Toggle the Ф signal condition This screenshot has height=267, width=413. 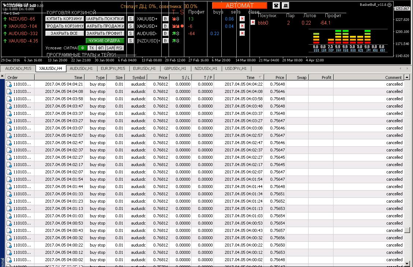click(x=82, y=48)
